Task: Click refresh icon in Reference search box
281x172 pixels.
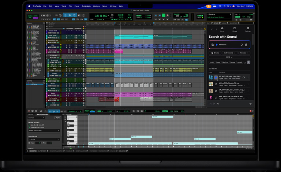Action: coord(241,45)
